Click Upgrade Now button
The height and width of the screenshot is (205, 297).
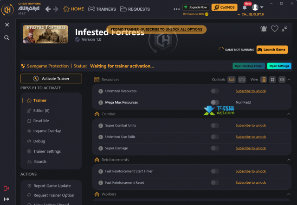point(196,7)
